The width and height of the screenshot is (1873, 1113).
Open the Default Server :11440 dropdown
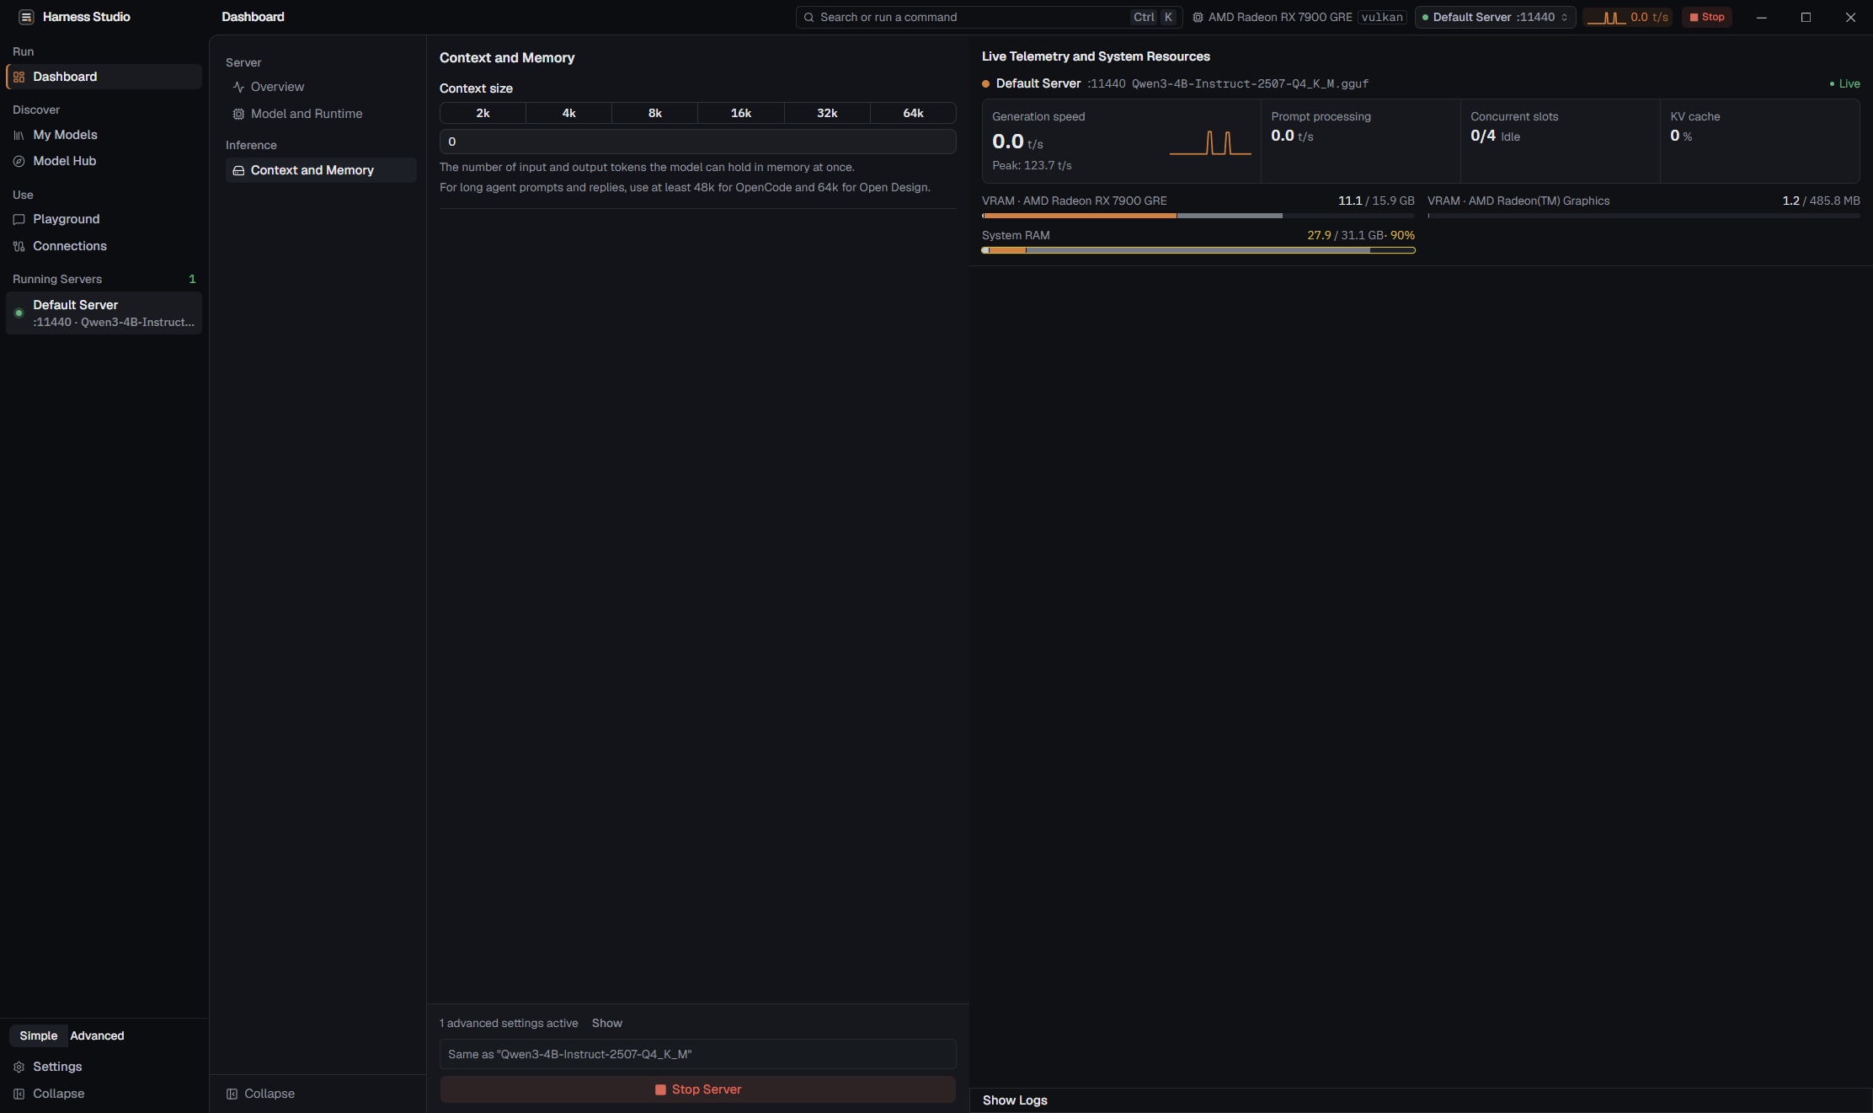[1495, 17]
